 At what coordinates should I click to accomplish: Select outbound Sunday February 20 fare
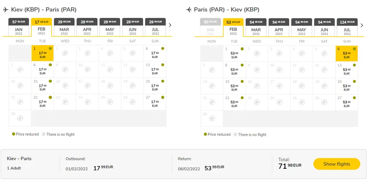tap(155, 86)
